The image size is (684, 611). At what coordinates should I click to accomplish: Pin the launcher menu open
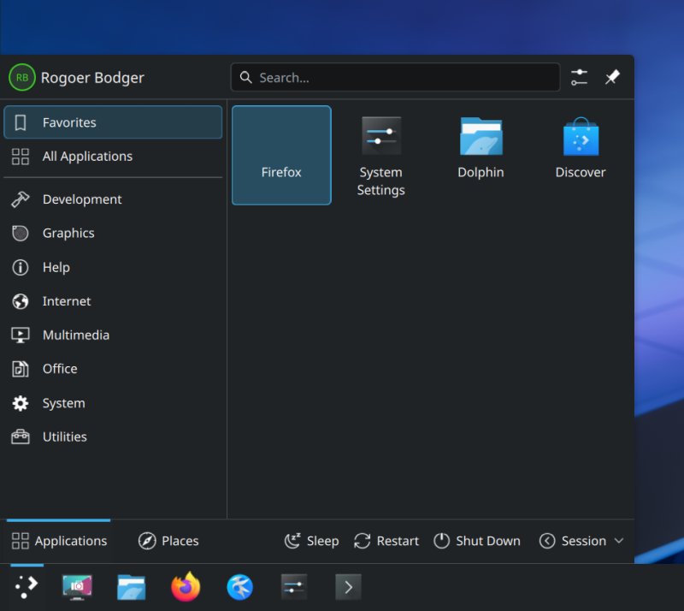coord(612,78)
